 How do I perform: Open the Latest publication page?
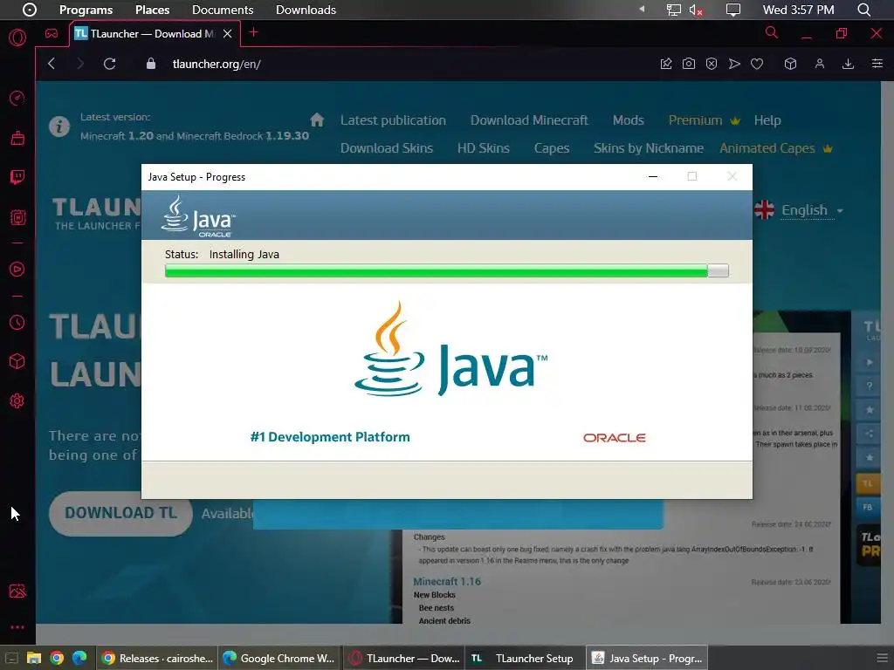click(394, 120)
